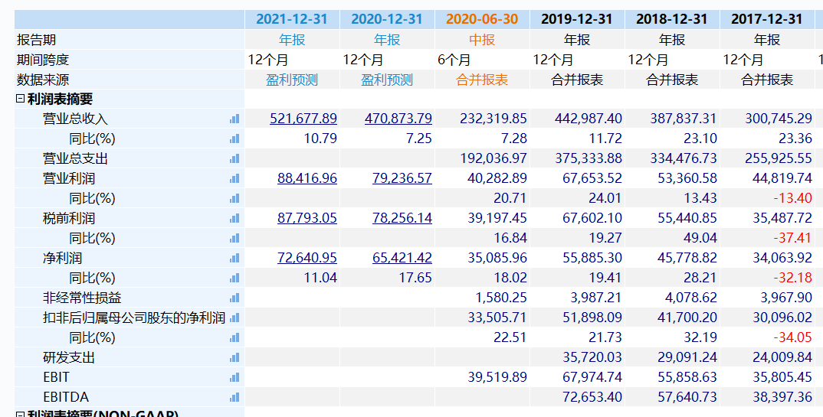
Task: Select the 2020-06-30 column header
Action: click(482, 19)
